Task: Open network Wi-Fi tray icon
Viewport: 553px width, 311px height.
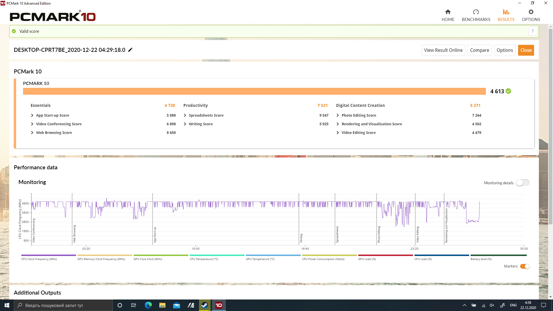Action: 483,305
